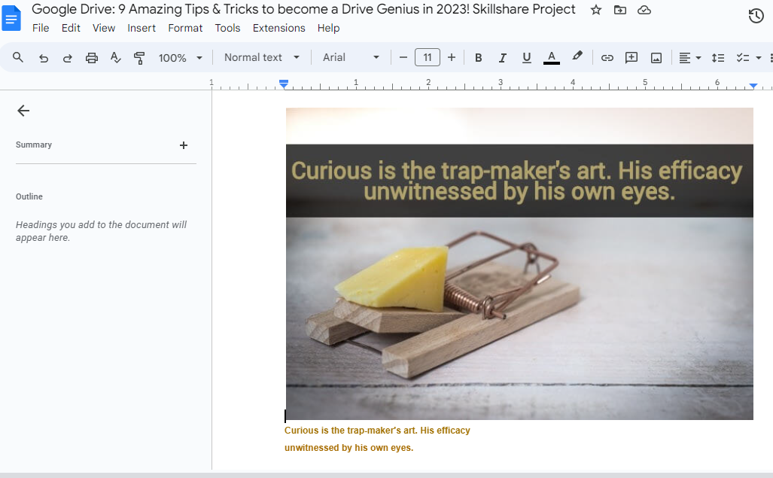
Task: Open text alignment options
Action: [689, 58]
